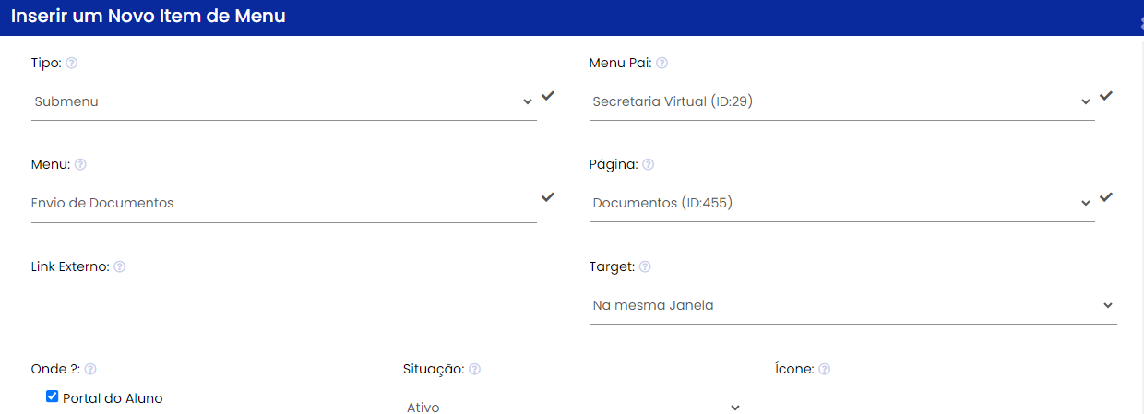Click the help icon beside Link Externo
The height and width of the screenshot is (414, 1144).
119,266
